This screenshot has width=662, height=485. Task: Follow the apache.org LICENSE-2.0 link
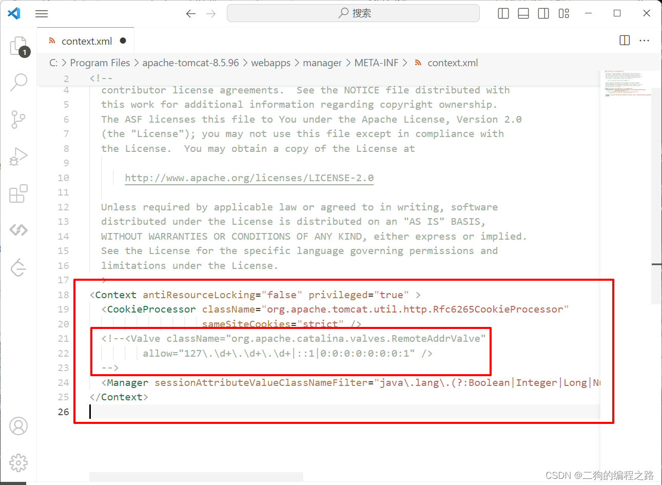coord(249,178)
